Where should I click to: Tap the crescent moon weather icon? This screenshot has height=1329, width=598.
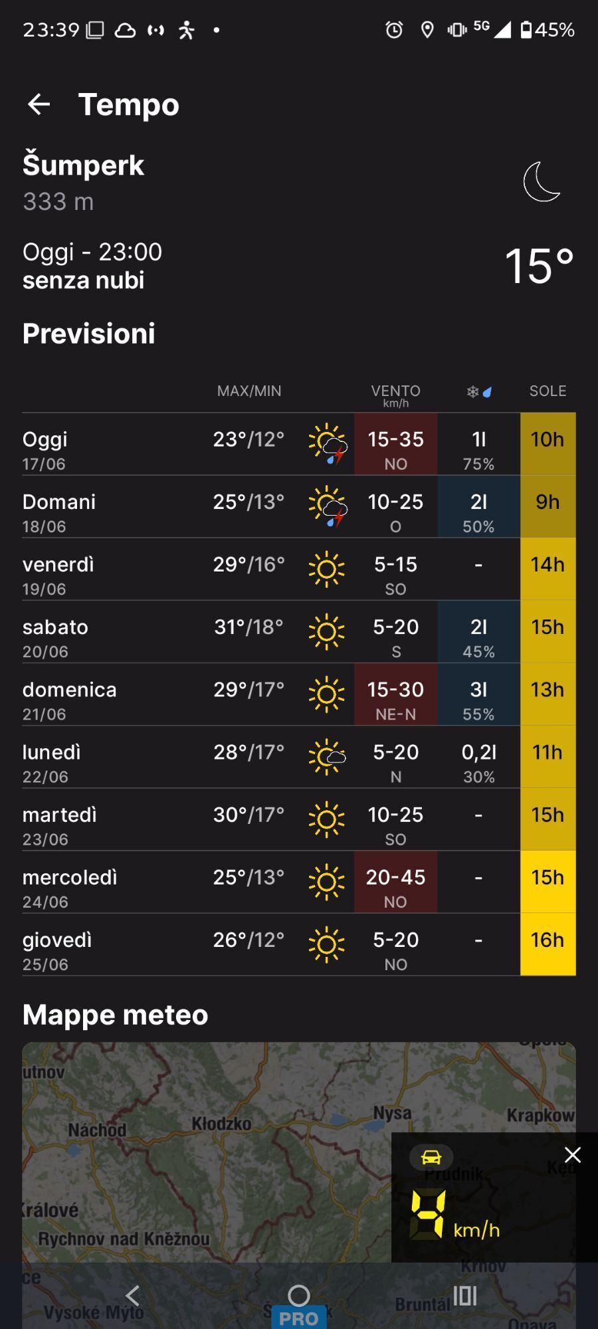point(542,181)
